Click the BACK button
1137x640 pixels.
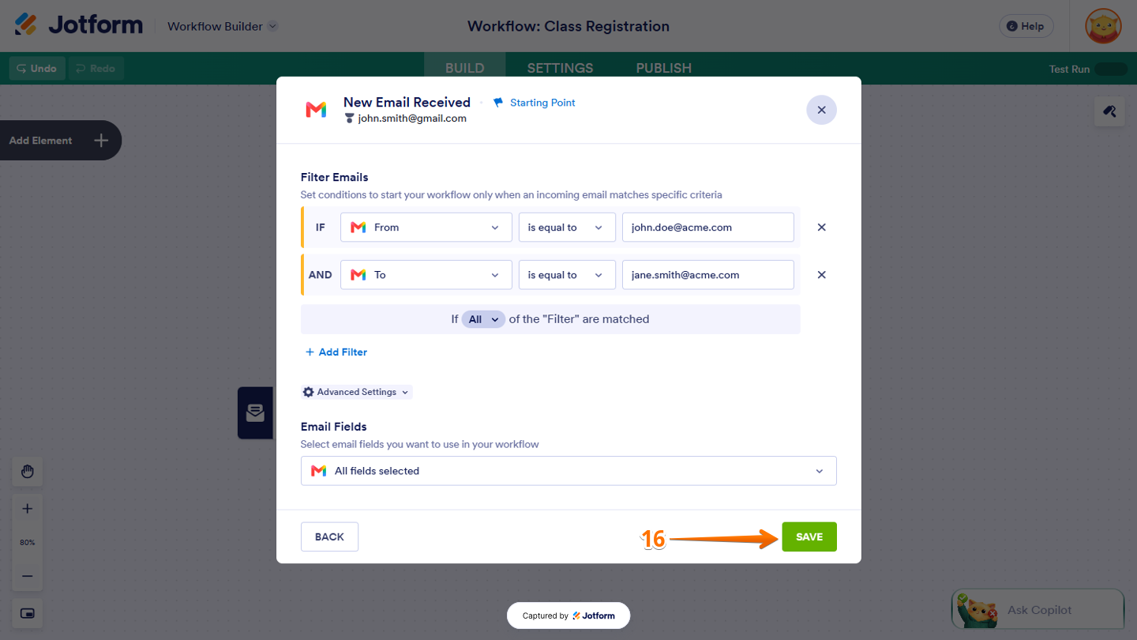coord(329,537)
